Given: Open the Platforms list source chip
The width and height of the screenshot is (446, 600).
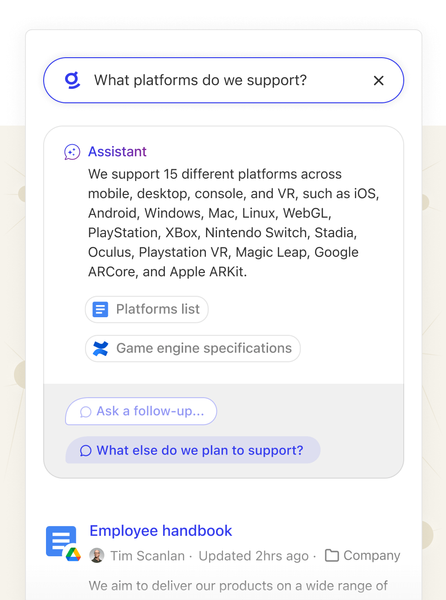Looking at the screenshot, I should tap(157, 309).
